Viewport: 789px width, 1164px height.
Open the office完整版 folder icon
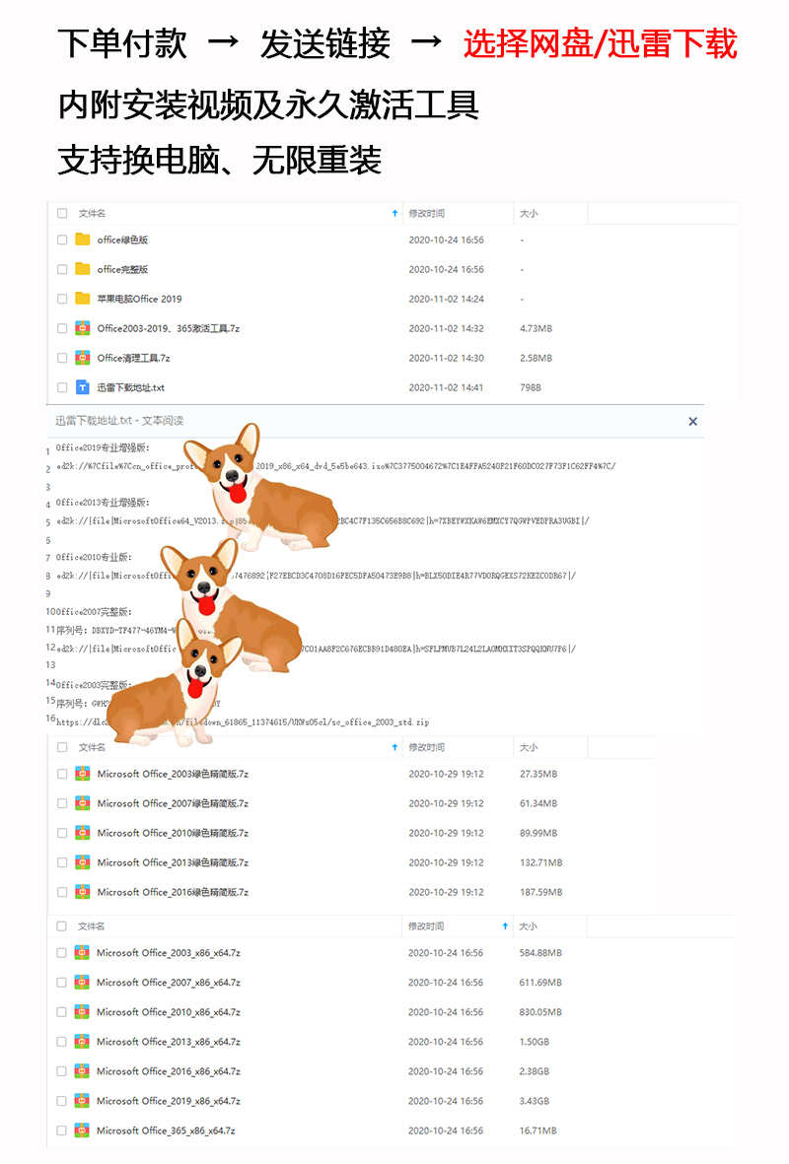tap(83, 269)
